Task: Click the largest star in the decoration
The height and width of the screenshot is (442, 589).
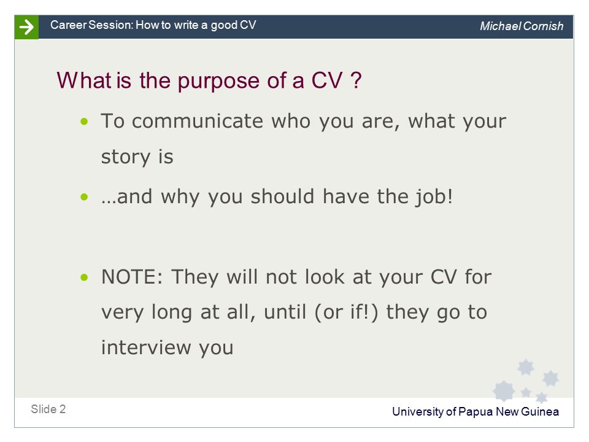Action: [504, 391]
